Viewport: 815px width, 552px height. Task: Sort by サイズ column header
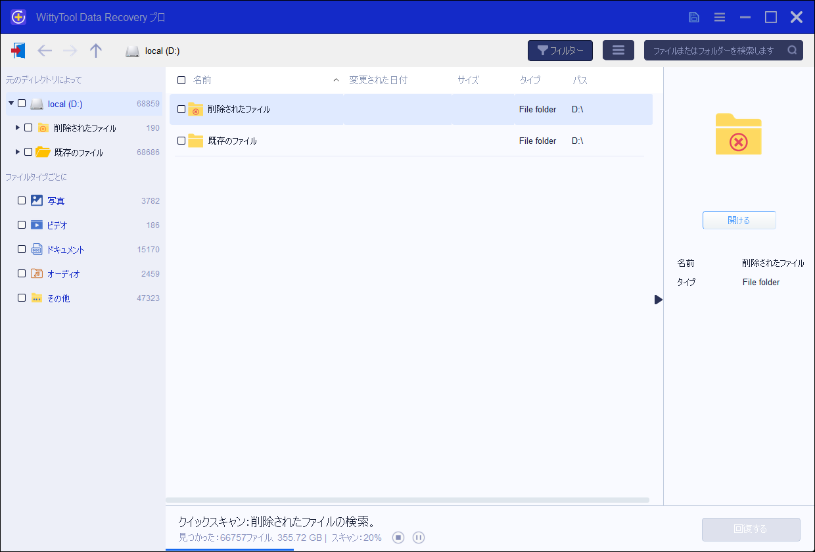[468, 80]
